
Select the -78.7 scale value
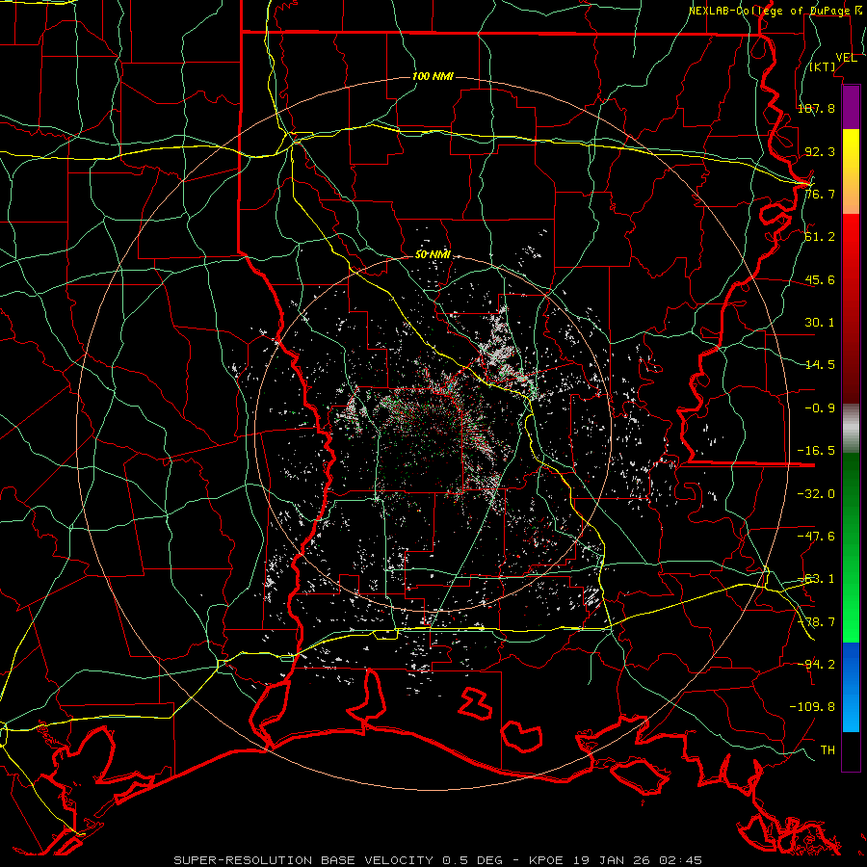816,622
